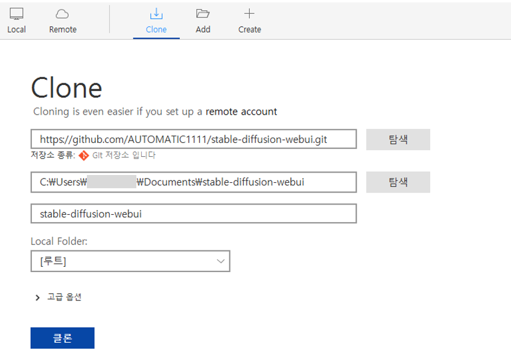Click the Create plus icon
The image size is (511, 359).
tap(249, 13)
